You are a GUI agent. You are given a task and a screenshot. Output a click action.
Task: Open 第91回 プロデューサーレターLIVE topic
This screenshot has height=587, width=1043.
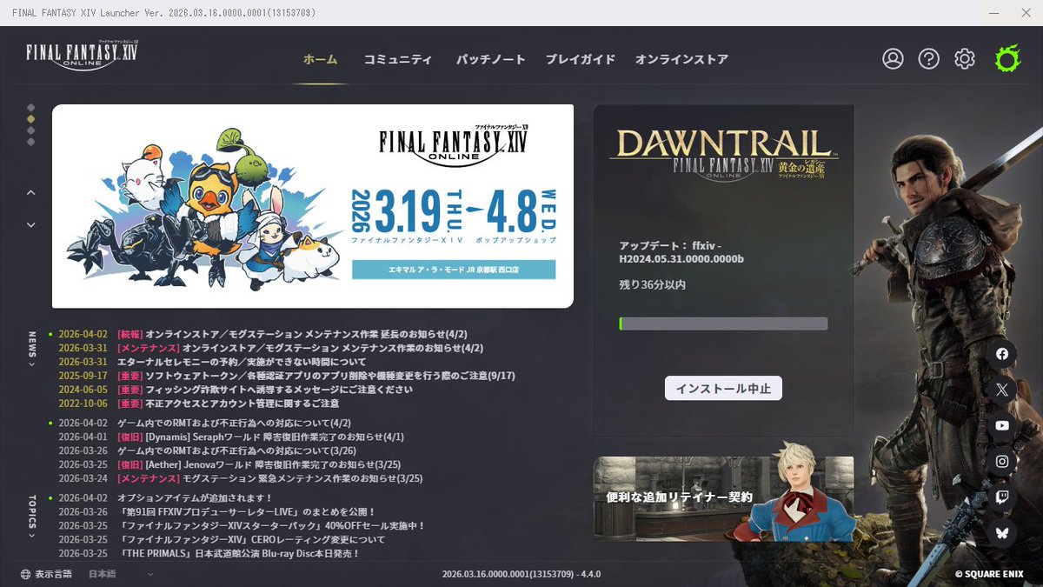click(246, 511)
